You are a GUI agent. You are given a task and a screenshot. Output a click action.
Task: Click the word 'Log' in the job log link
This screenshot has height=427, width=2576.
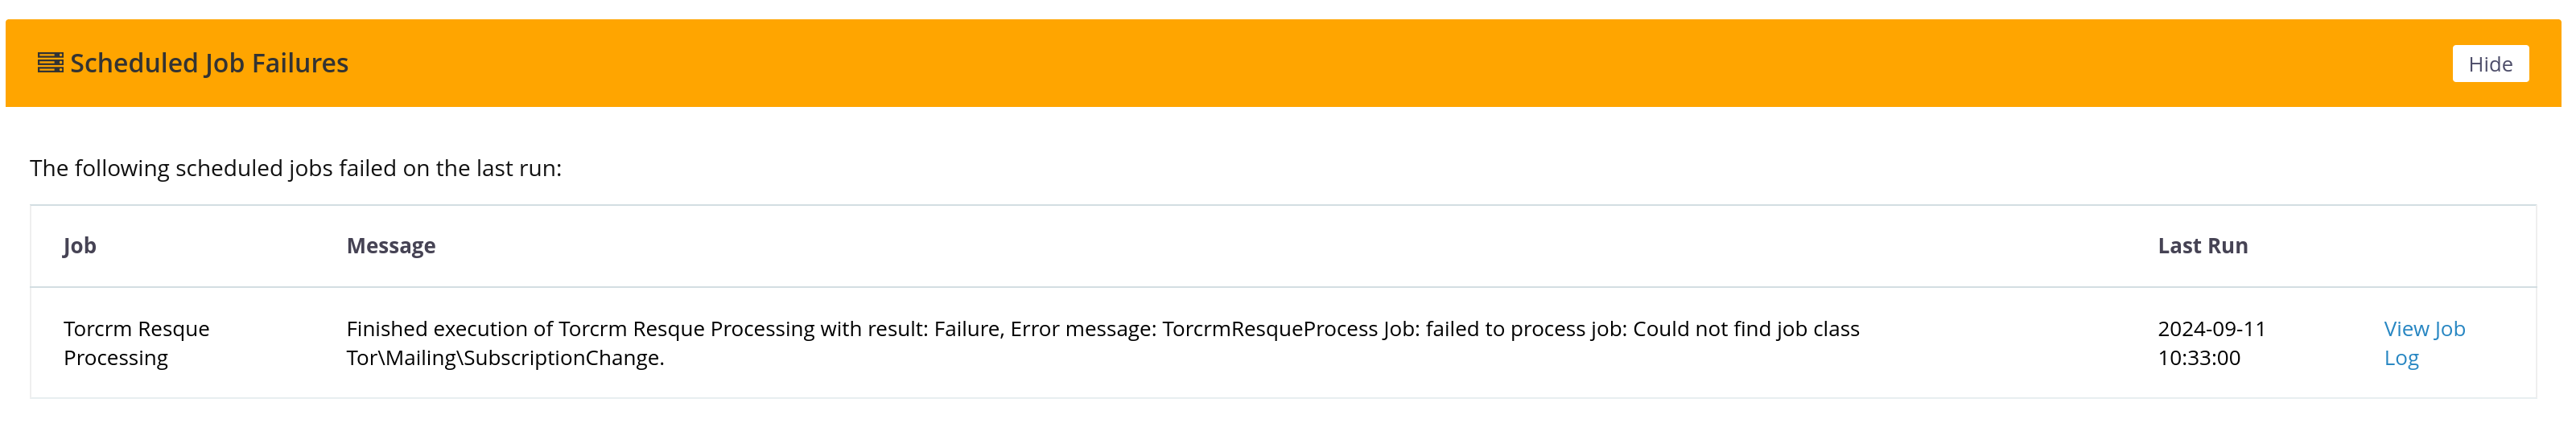[x=2400, y=358]
